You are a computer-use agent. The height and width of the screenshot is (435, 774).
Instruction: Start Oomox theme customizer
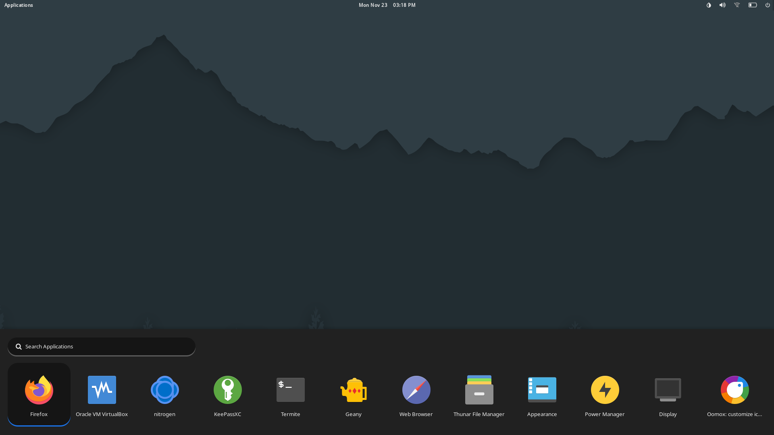[x=734, y=390]
